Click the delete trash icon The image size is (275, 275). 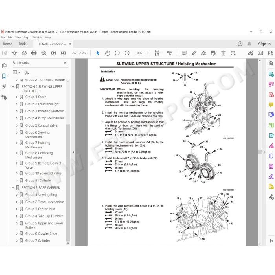223,53
